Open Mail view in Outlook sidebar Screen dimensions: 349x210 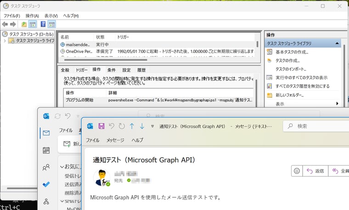(x=46, y=133)
